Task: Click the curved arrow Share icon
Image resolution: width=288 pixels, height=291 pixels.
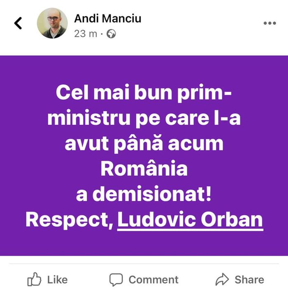Action: point(222,279)
